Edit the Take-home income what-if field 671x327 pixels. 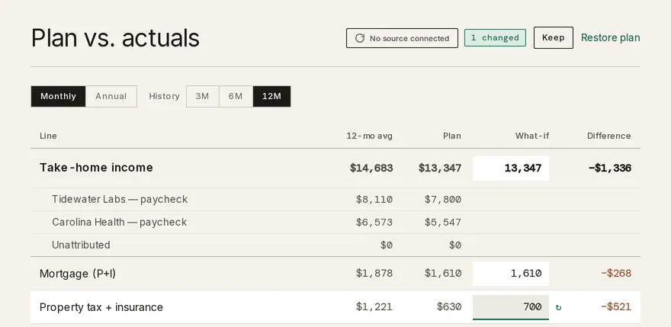[511, 168]
